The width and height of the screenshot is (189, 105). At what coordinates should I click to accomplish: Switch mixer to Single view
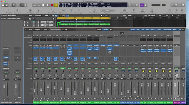(99, 30)
